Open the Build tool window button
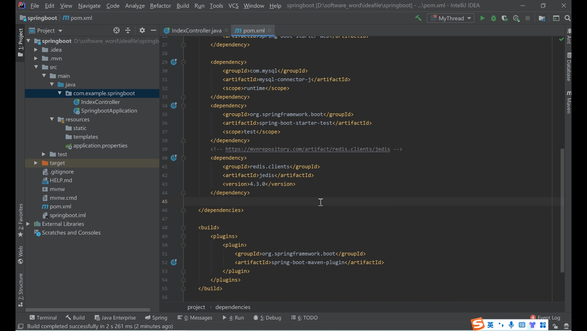The height and width of the screenshot is (331, 587). [x=75, y=318]
